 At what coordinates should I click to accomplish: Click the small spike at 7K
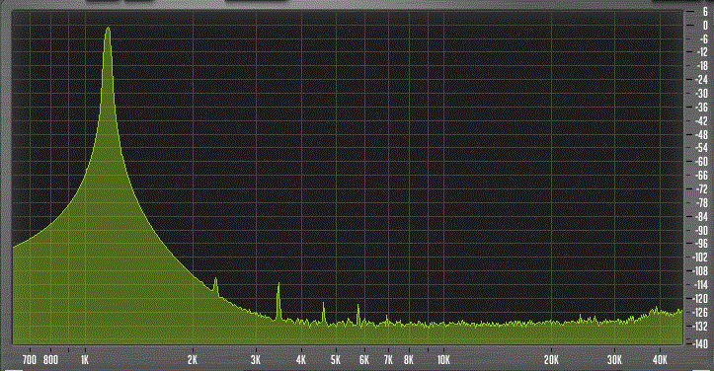pos(386,319)
